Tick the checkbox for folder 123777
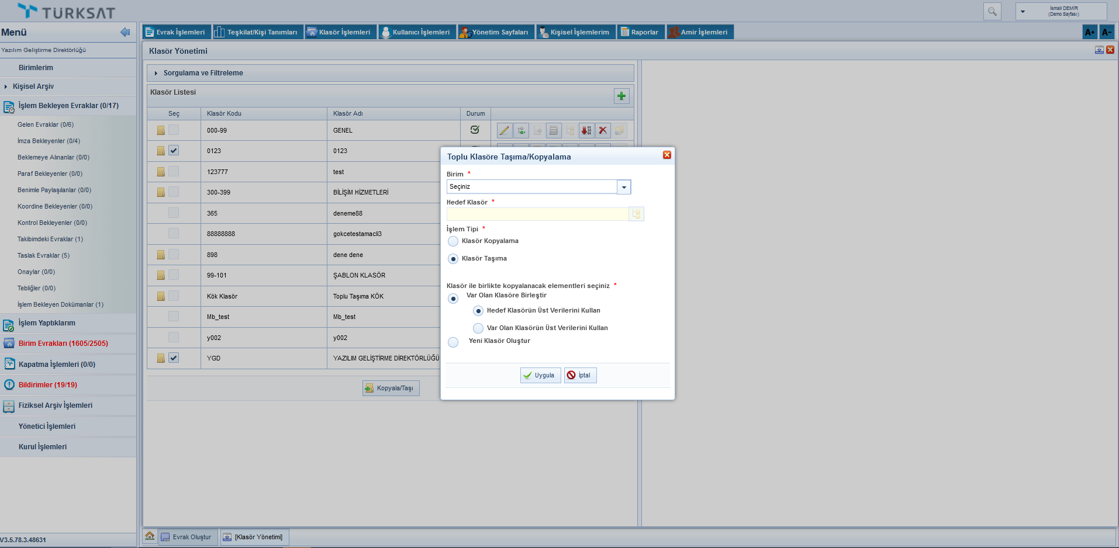 tap(174, 171)
